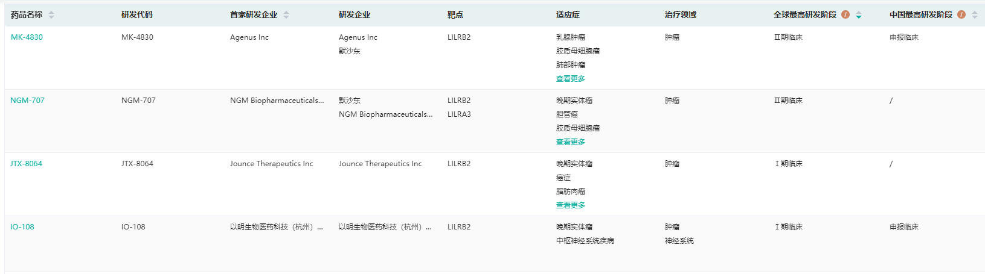Viewport: 985px width, 274px height.
Task: Expand 查看更多 indications in the NGM-707 row
Action: pos(571,142)
